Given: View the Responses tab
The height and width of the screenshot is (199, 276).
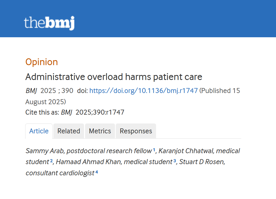Looking at the screenshot, I should (136, 131).
